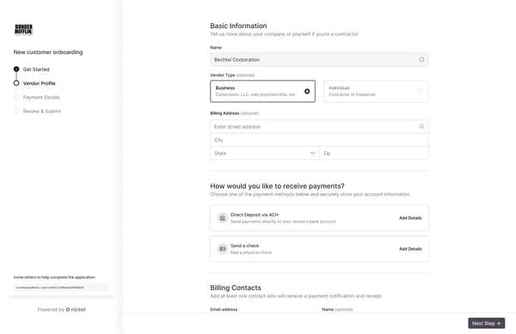The height and width of the screenshot is (334, 516).
Task: Click the Zip input field
Action: pyautogui.click(x=374, y=153)
